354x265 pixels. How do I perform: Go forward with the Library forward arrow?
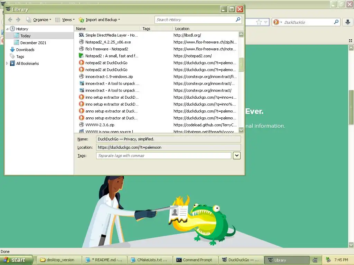pyautogui.click(x=18, y=20)
